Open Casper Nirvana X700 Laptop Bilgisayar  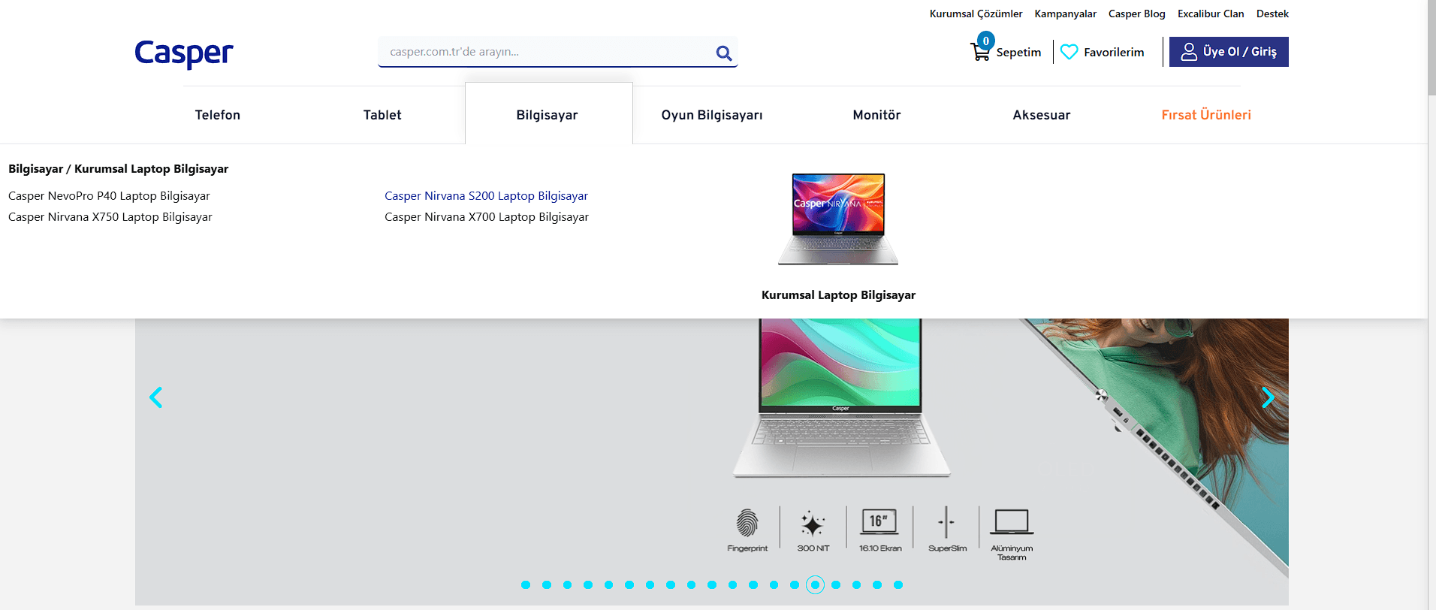487,217
